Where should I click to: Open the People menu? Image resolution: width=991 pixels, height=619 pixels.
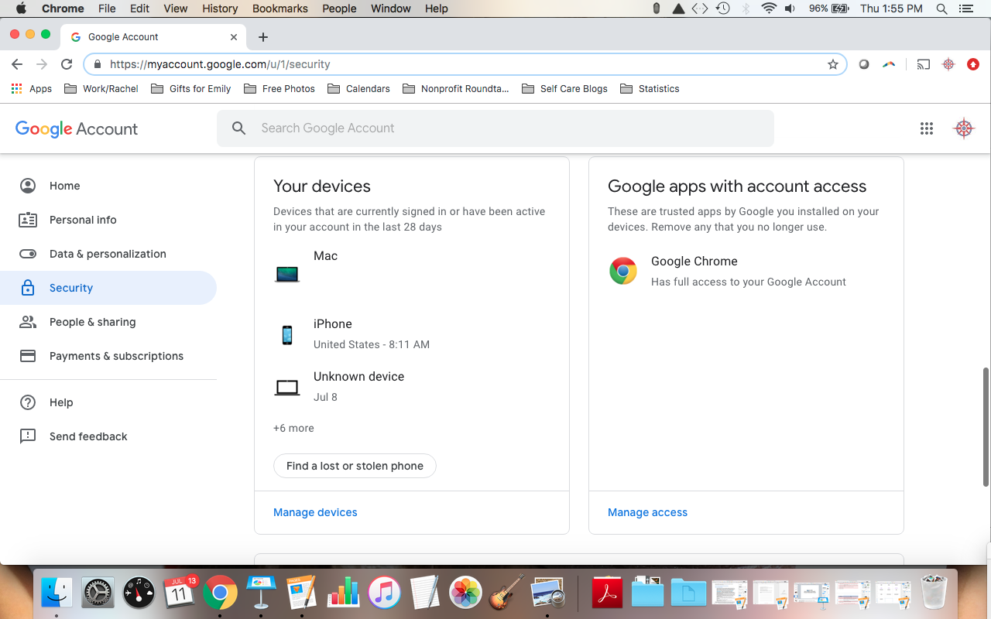point(339,9)
